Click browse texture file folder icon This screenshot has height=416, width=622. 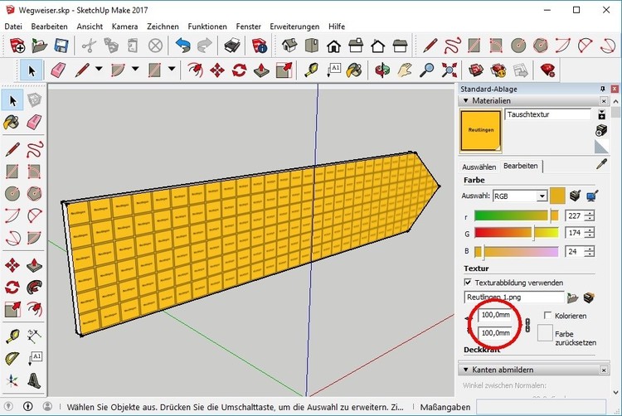coord(572,297)
